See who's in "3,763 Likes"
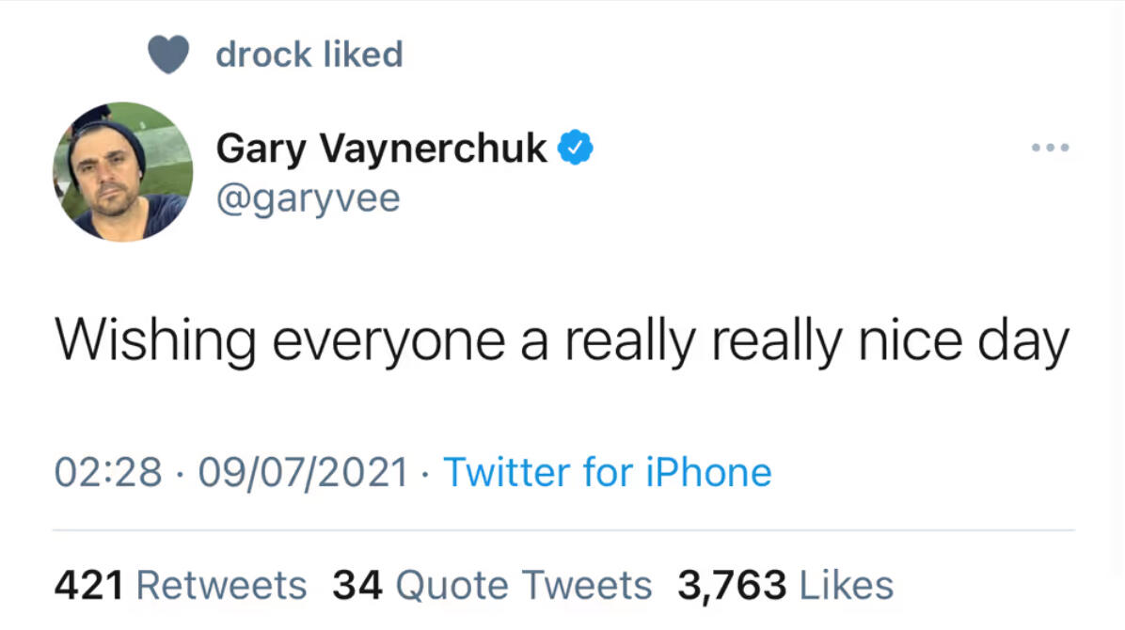Image resolution: width=1125 pixels, height=630 pixels. pos(784,584)
